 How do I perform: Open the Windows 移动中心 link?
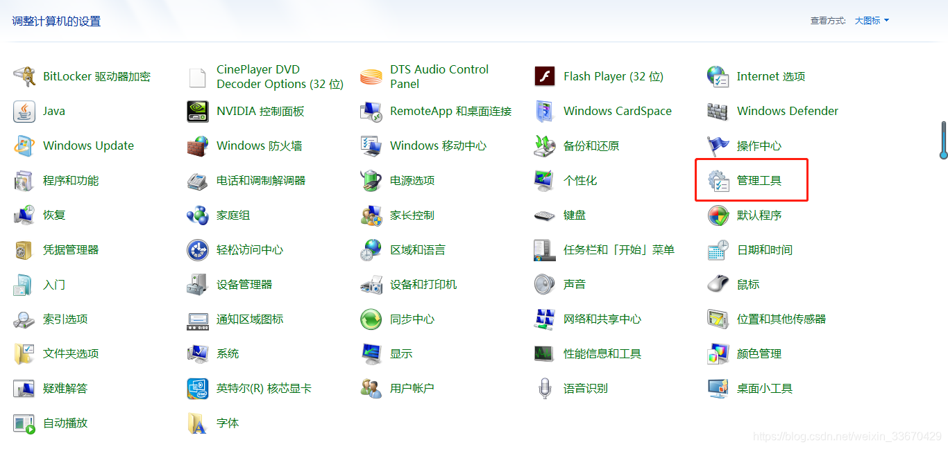pyautogui.click(x=439, y=146)
